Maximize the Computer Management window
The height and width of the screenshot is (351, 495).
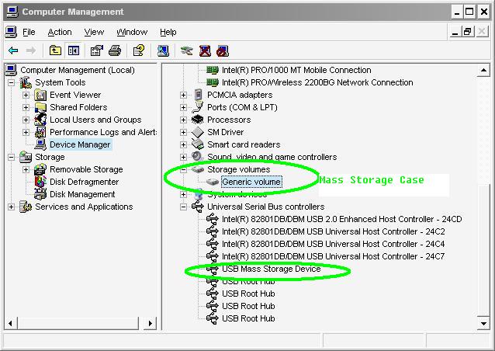tap(469, 12)
